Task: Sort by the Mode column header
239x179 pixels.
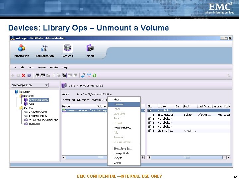Action: coord(227,106)
